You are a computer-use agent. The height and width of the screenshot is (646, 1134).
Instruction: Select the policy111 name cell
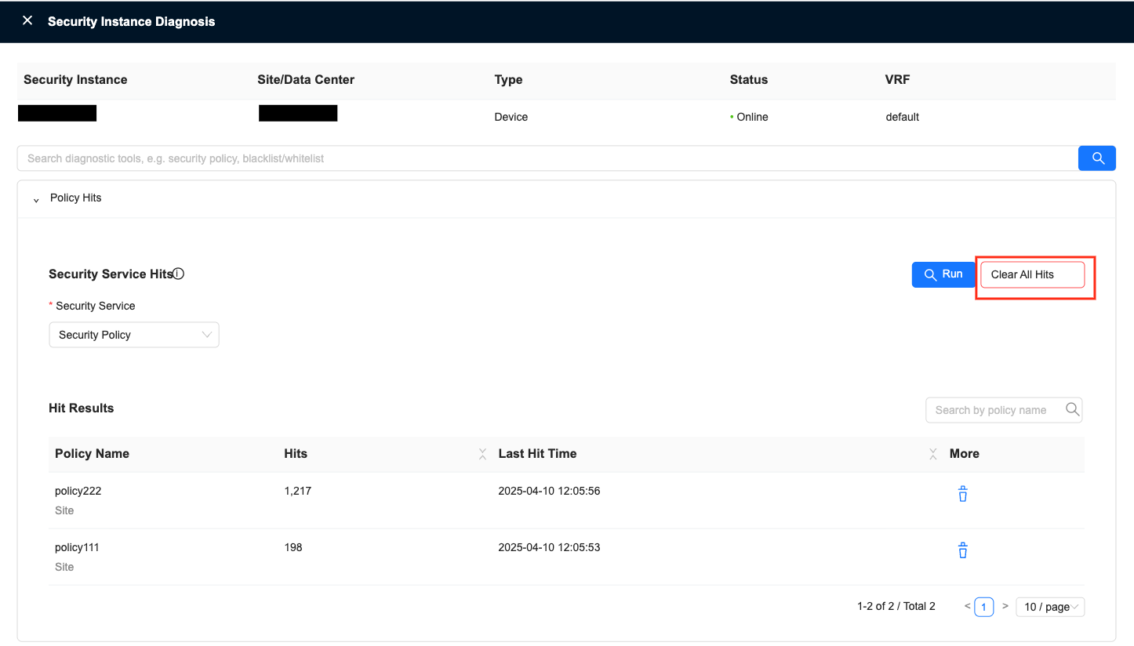point(78,548)
